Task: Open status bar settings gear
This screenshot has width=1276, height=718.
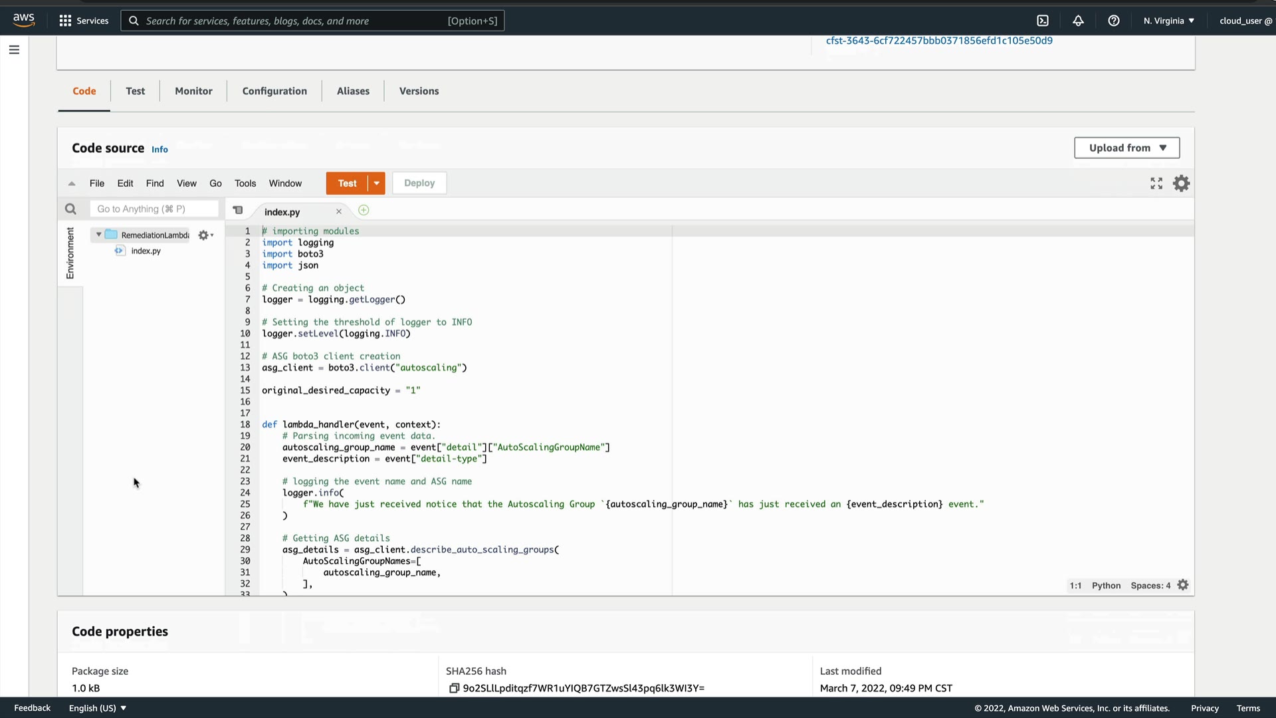Action: pyautogui.click(x=1183, y=585)
